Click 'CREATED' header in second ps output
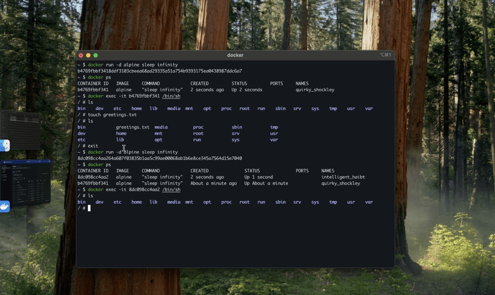 (x=200, y=171)
